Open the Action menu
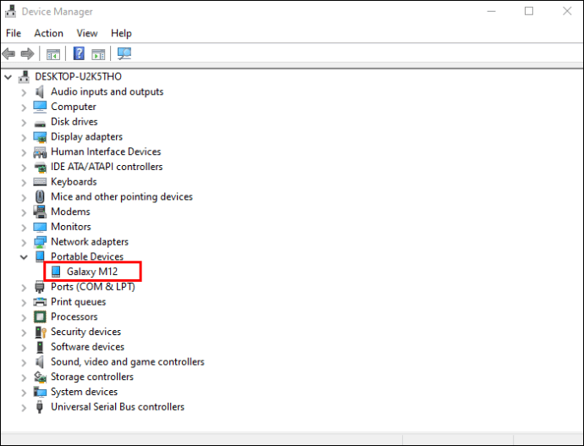584x446 pixels. point(49,33)
